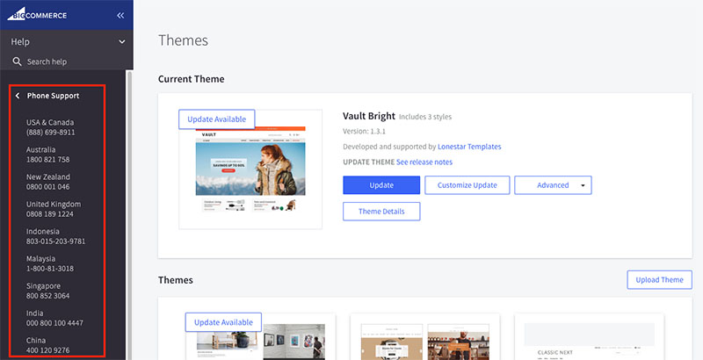This screenshot has height=360, width=703.
Task: Open See release notes link
Action: pos(424,162)
